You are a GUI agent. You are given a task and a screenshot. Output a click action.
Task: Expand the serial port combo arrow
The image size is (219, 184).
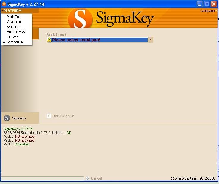[x=150, y=40]
